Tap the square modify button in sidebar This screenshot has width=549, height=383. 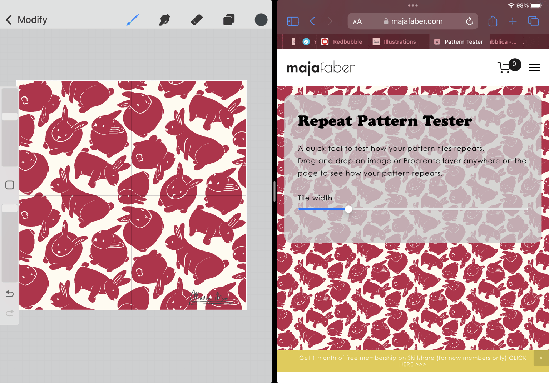[x=10, y=185]
